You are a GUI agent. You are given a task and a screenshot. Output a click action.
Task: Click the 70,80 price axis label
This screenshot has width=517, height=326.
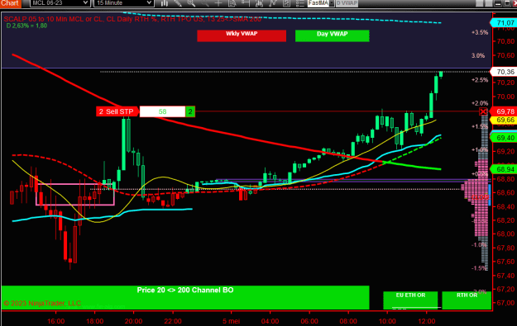(x=505, y=41)
